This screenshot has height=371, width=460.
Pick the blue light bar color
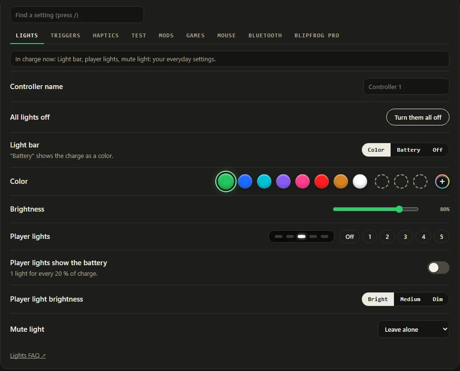[x=245, y=181]
